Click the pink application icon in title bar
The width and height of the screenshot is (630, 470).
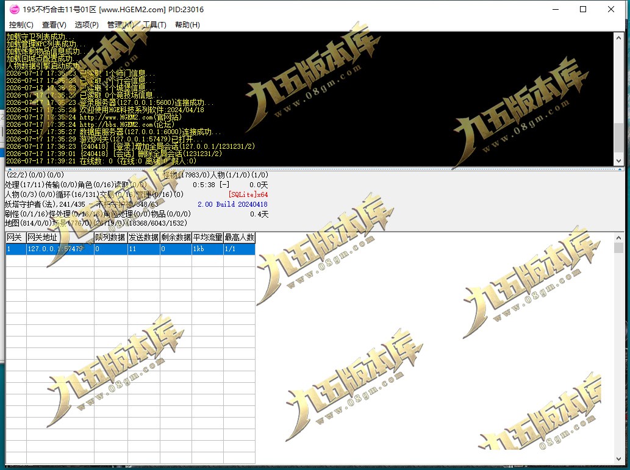pyautogui.click(x=15, y=9)
